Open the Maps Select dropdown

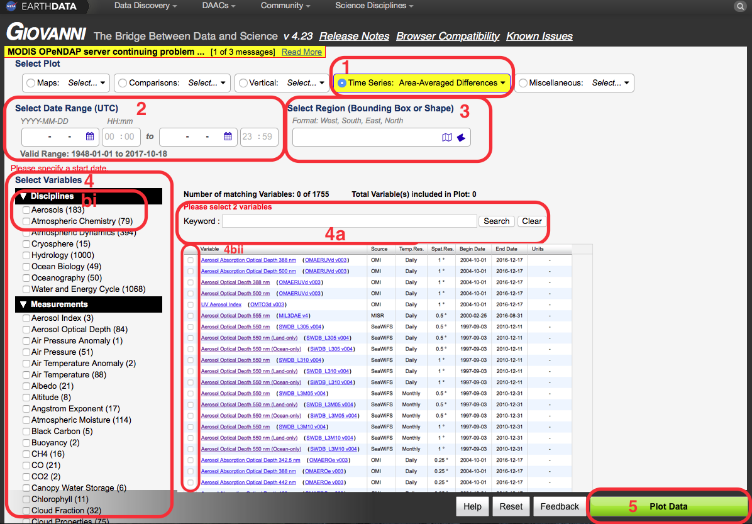click(86, 83)
